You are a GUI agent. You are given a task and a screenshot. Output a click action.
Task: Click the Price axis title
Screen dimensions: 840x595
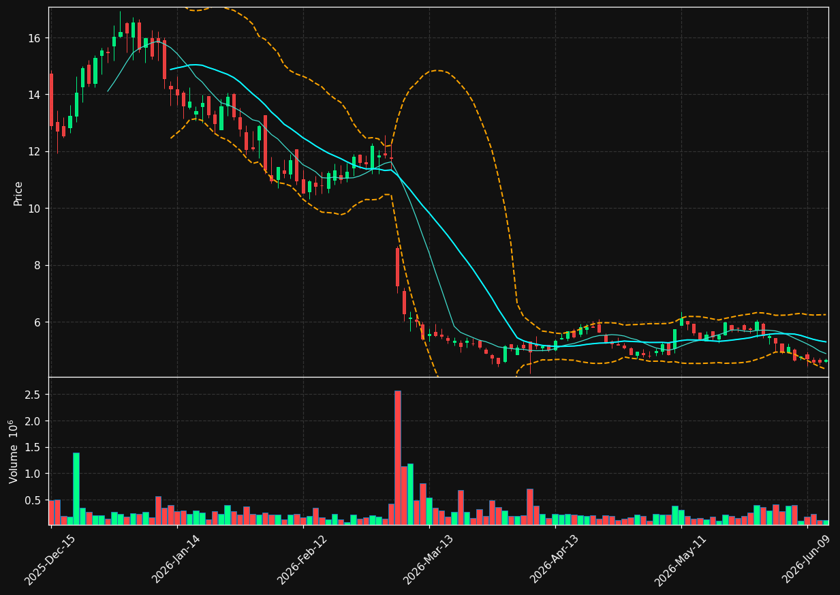pyautogui.click(x=18, y=193)
